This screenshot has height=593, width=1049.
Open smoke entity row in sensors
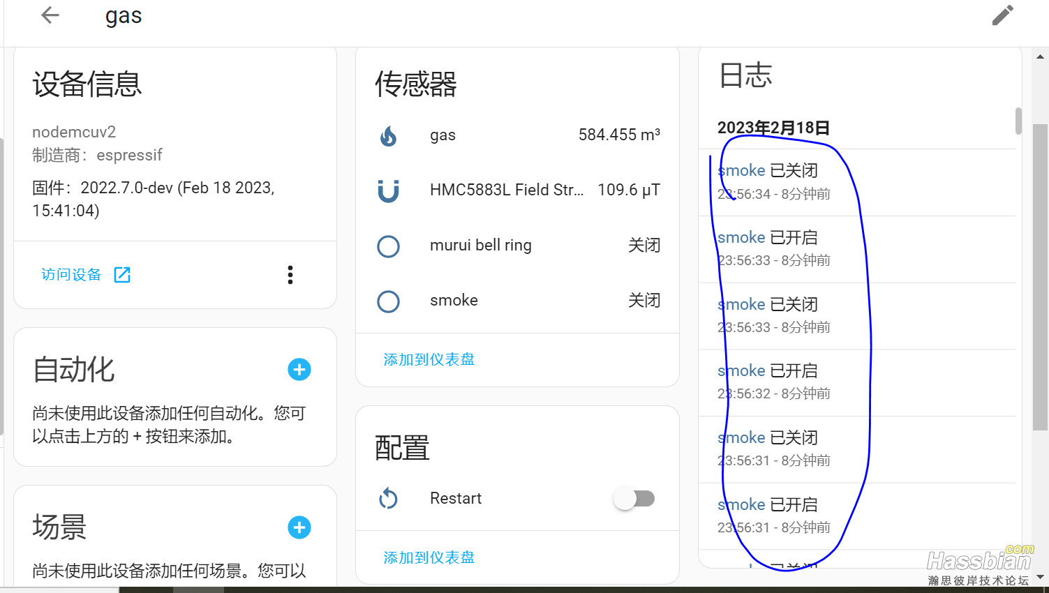pos(518,301)
